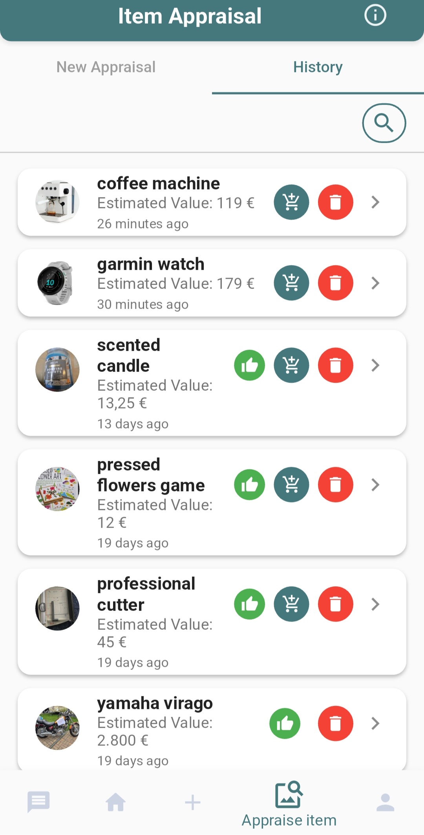Screen dimensions: 424x835
Task: Expand garmin watch details chevron
Action: tap(375, 283)
